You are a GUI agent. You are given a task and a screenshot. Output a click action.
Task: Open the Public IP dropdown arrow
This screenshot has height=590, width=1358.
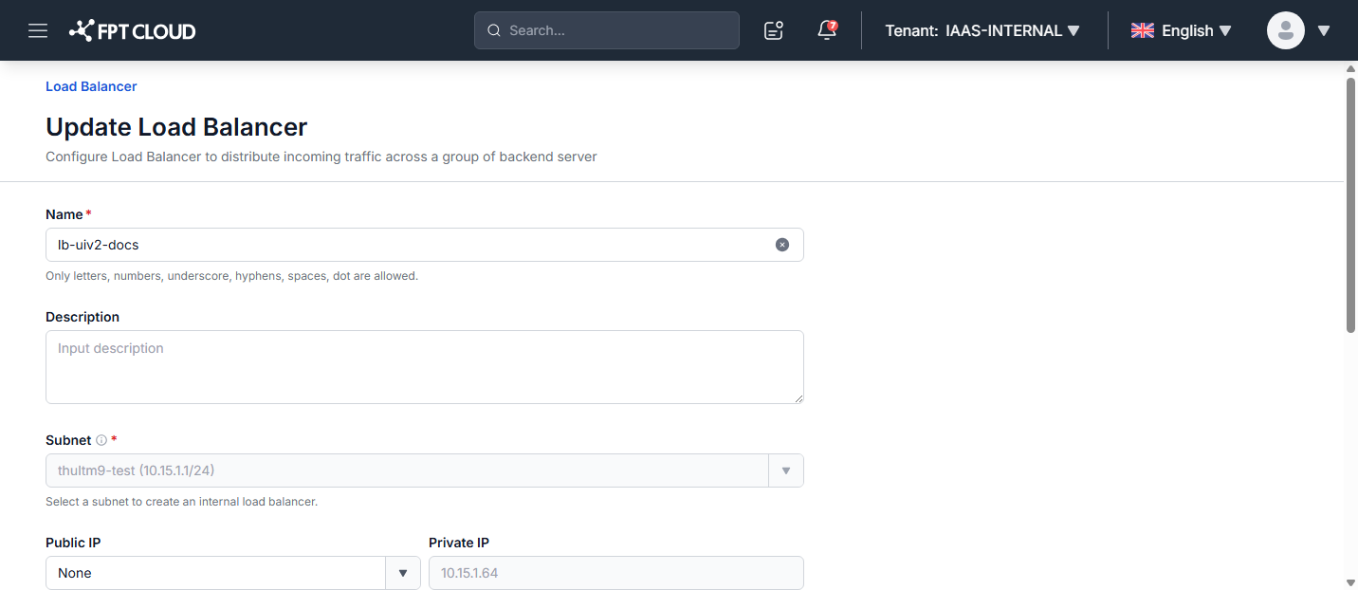point(403,573)
